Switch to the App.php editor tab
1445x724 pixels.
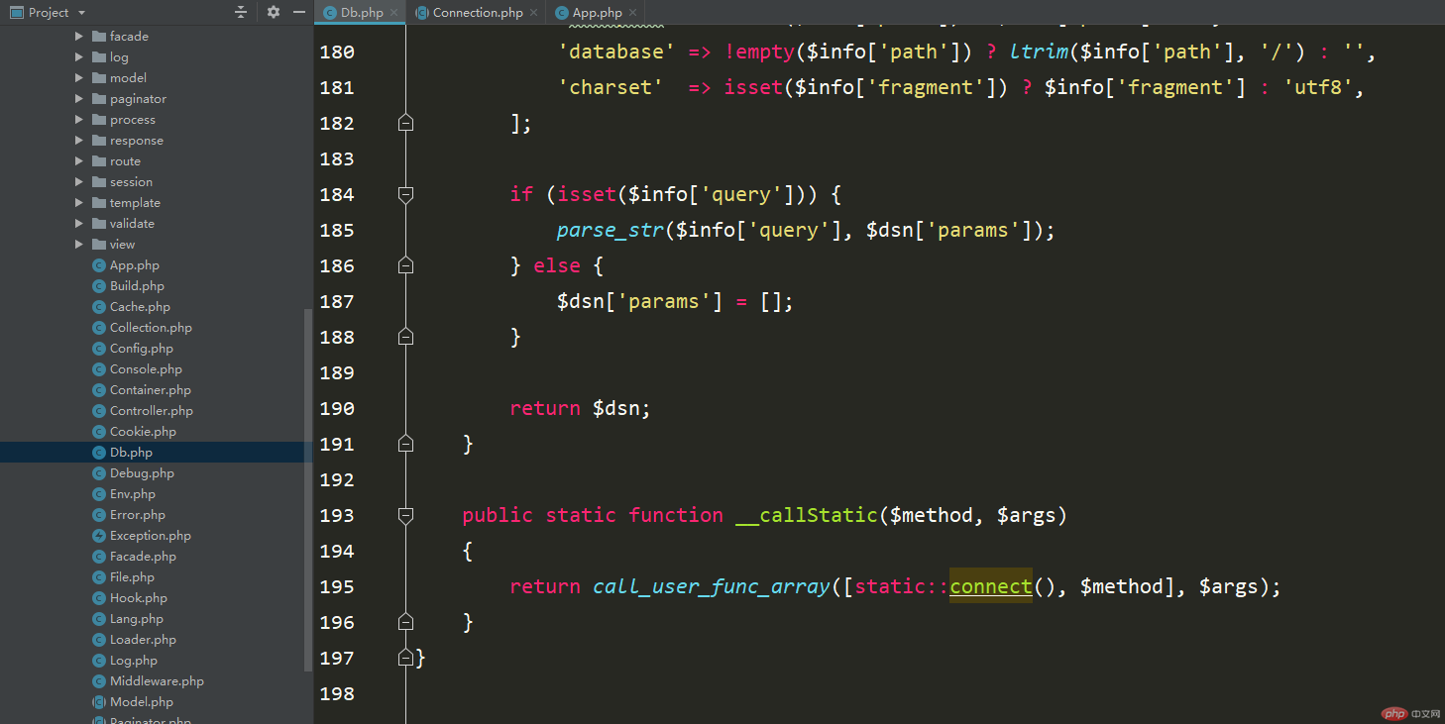click(597, 12)
